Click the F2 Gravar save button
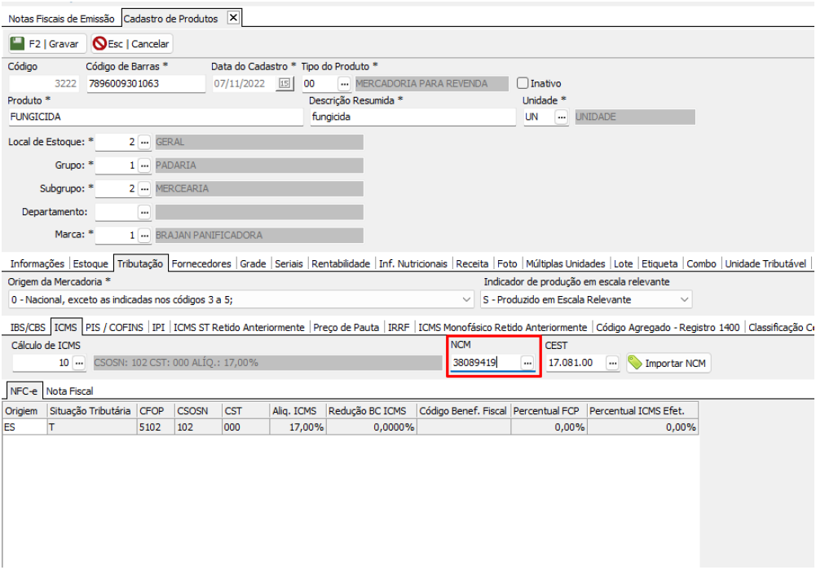 coord(46,44)
